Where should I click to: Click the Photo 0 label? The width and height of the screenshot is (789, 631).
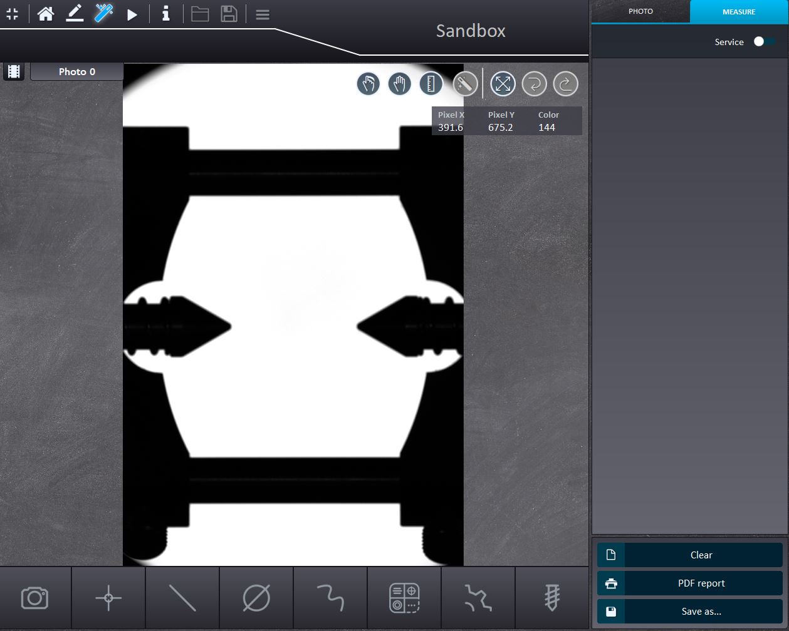77,71
